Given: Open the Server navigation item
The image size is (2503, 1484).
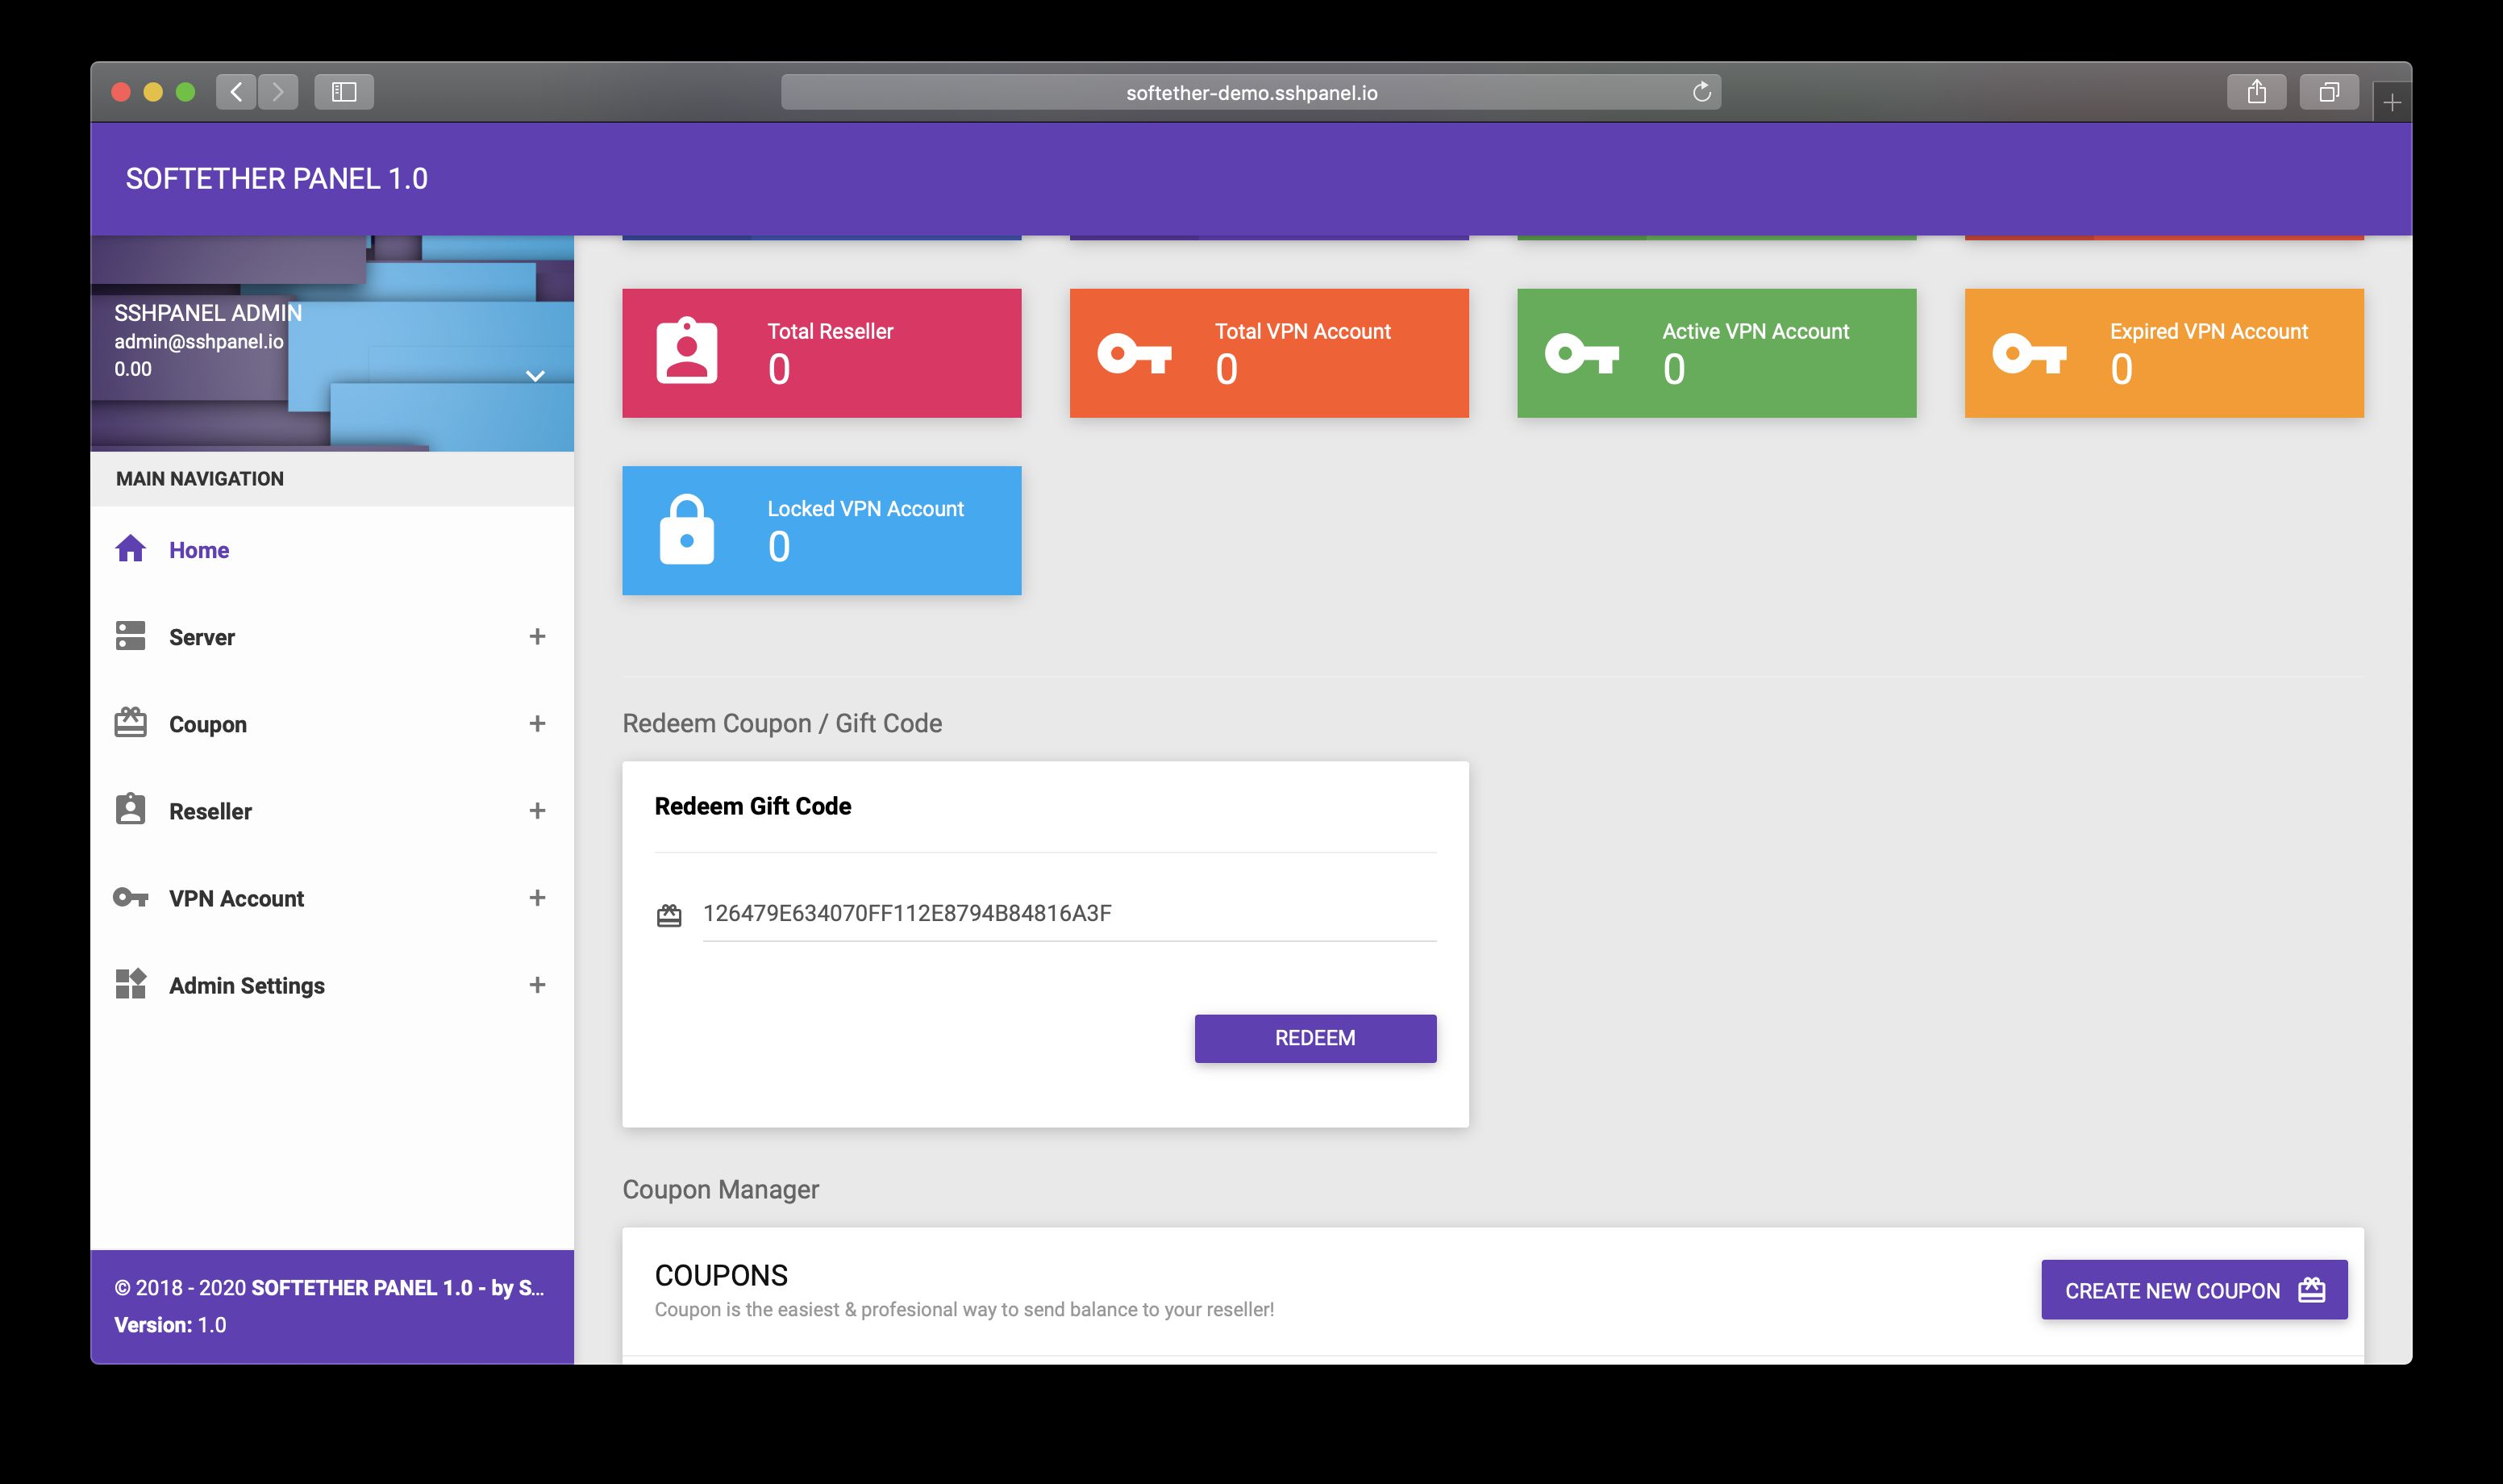Looking at the screenshot, I should 332,636.
